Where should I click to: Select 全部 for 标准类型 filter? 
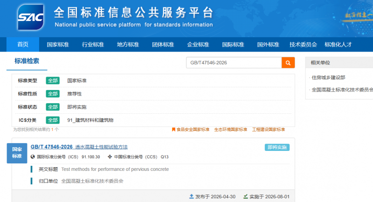click(x=53, y=80)
